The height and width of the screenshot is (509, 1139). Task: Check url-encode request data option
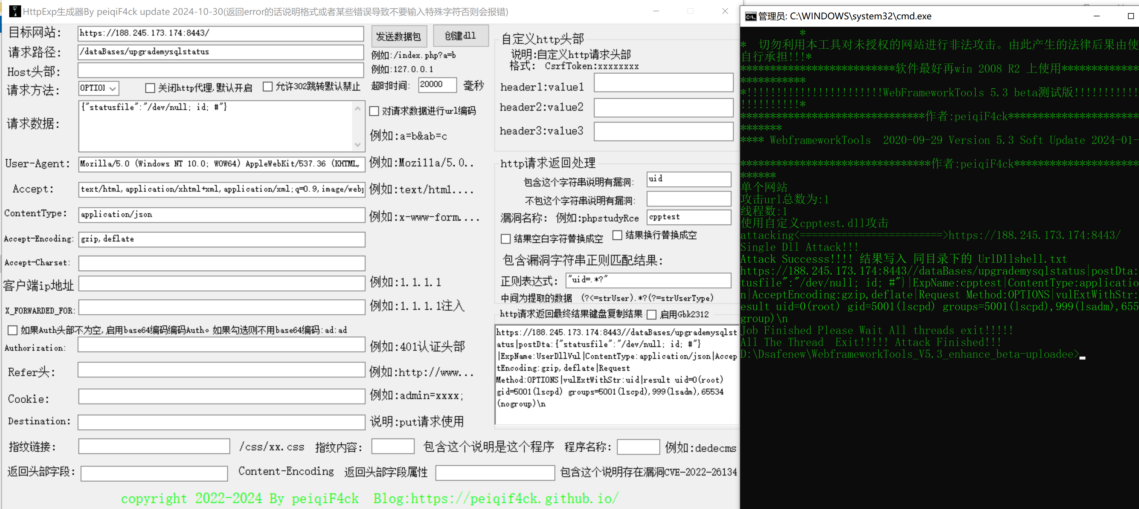click(374, 111)
